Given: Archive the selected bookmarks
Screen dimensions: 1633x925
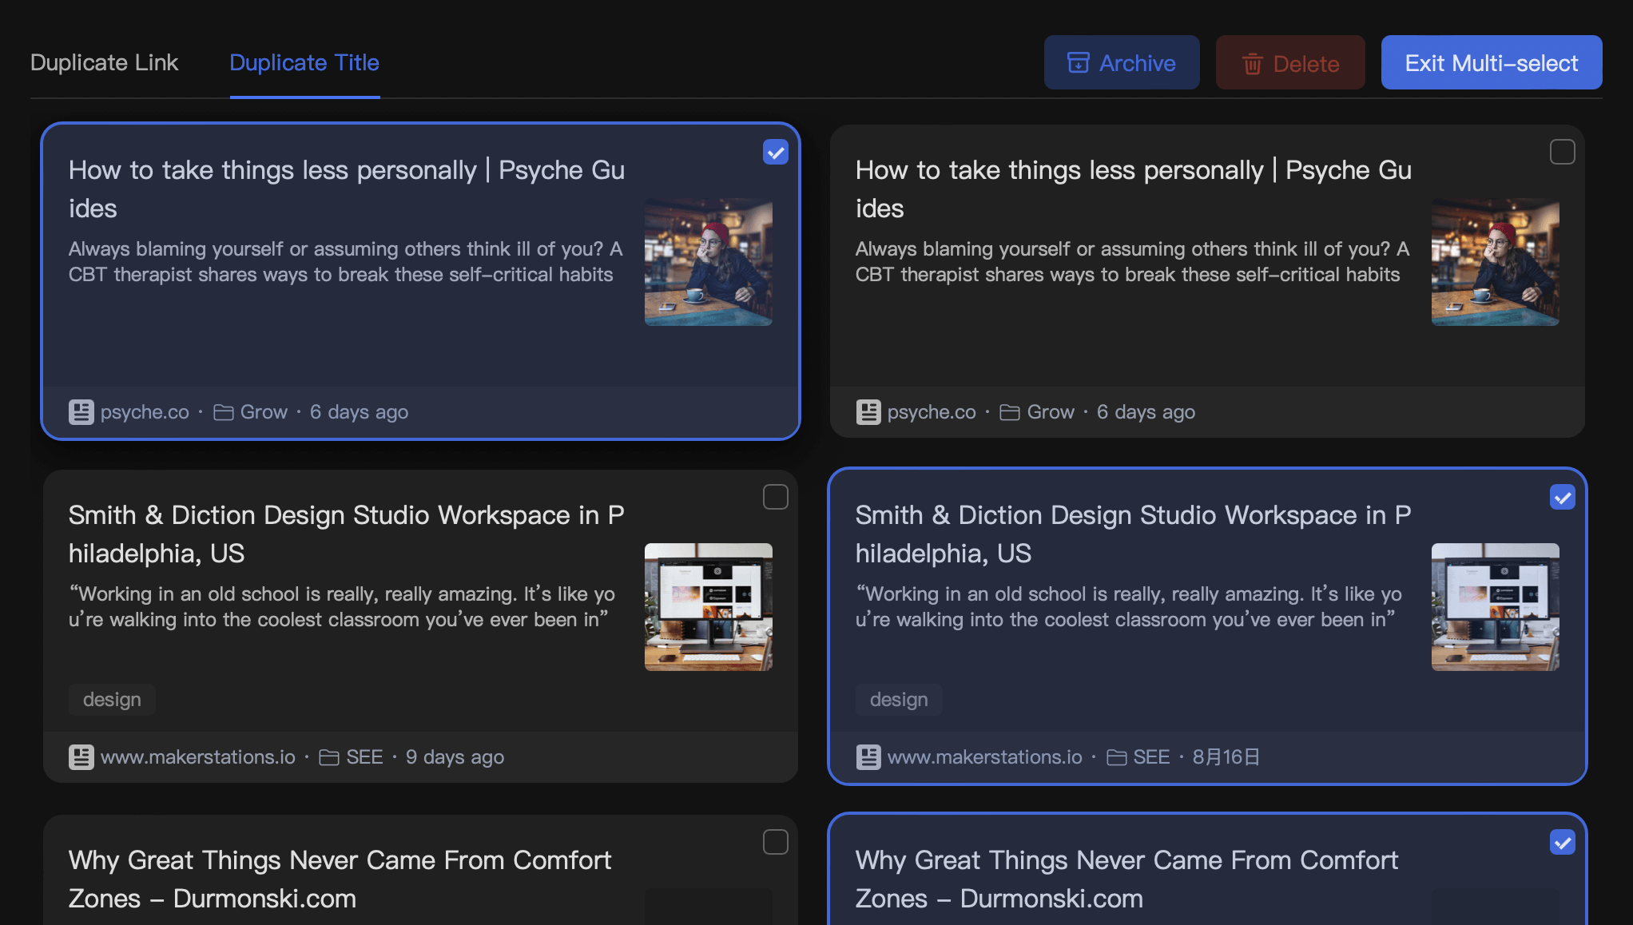Looking at the screenshot, I should (1121, 62).
